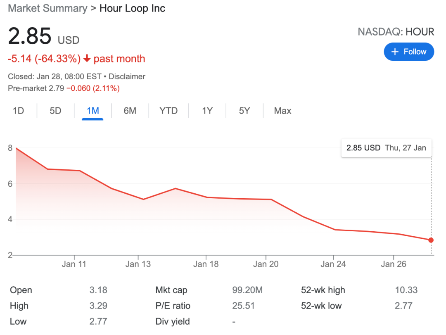Click the P/E ratio value 25.51
Screen dimensions: 446x335
pyautogui.click(x=244, y=306)
